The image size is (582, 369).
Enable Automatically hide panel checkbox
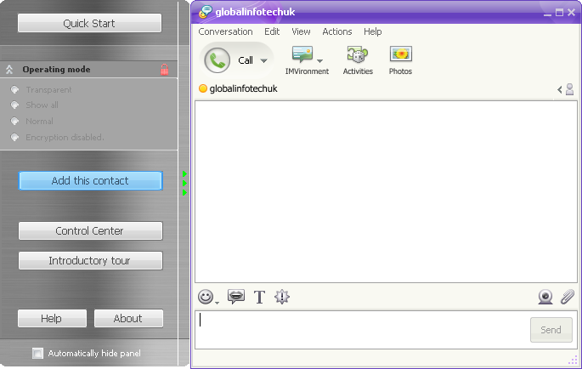tap(37, 353)
